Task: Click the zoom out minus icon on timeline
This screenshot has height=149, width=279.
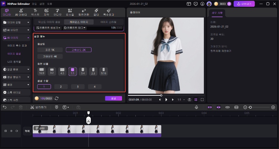Action: click(x=245, y=107)
